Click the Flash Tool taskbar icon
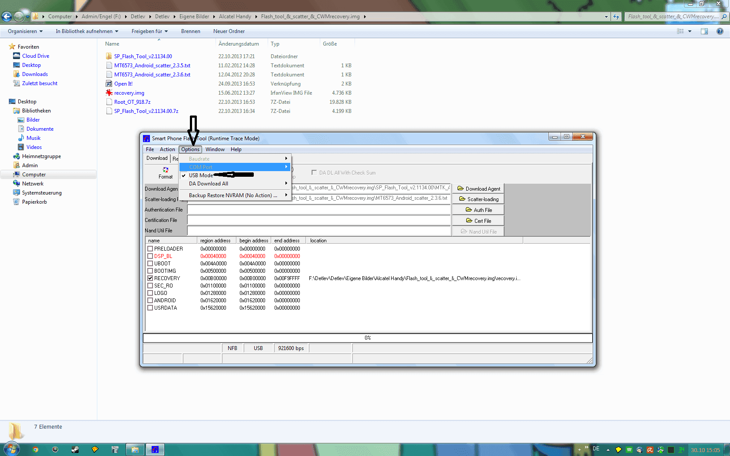Image resolution: width=730 pixels, height=456 pixels. point(155,449)
